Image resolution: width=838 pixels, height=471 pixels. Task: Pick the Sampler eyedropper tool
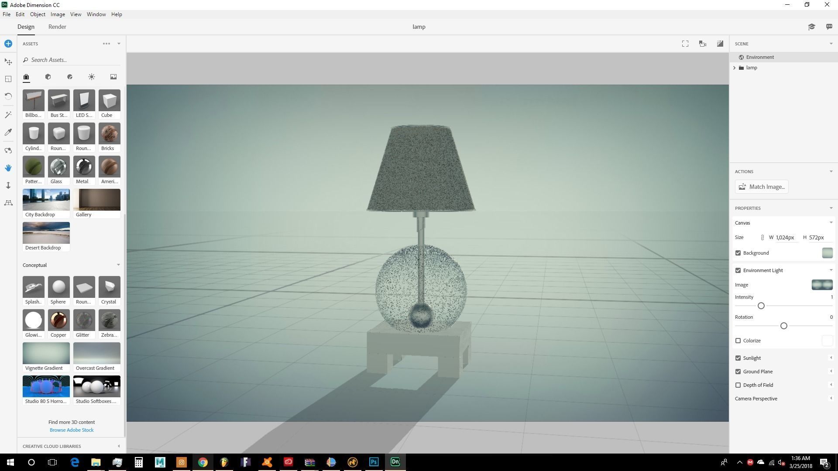(x=8, y=132)
